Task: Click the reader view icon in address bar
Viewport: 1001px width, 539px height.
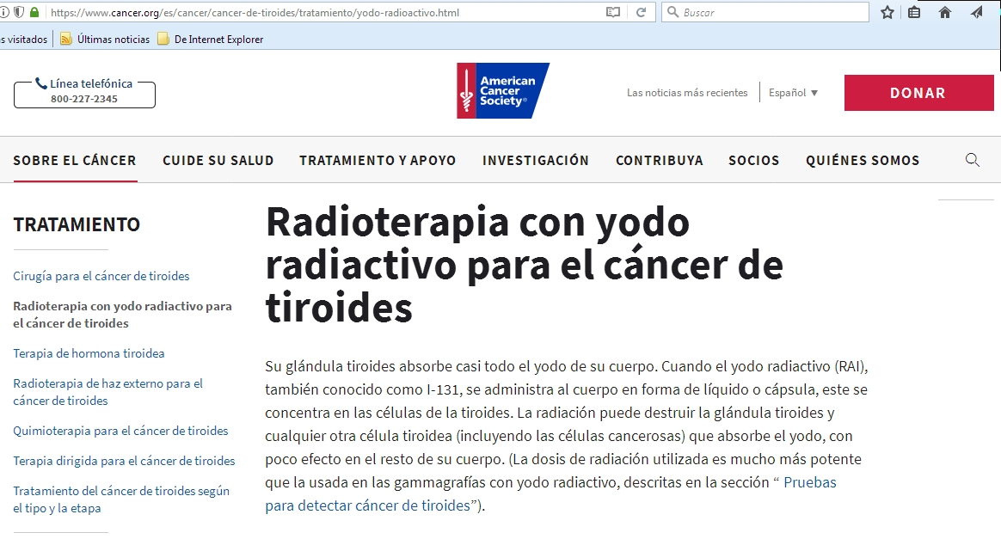Action: [x=613, y=12]
